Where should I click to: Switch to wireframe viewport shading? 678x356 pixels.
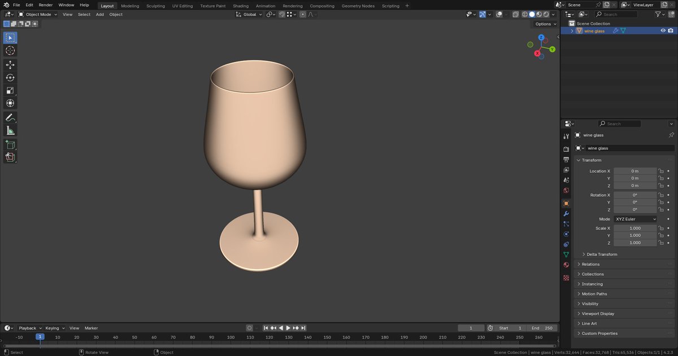pos(524,14)
